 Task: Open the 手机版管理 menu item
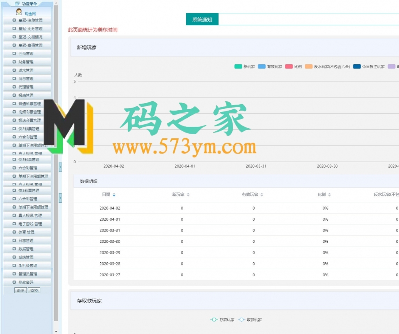point(27,265)
